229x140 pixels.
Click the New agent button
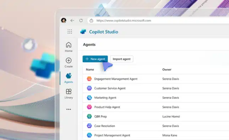click(x=95, y=59)
